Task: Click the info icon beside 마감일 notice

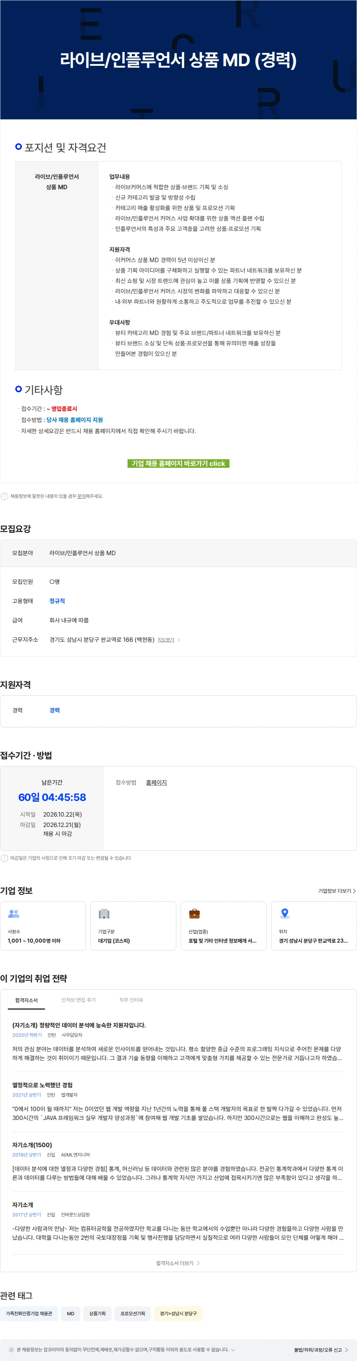Action: coord(5,858)
